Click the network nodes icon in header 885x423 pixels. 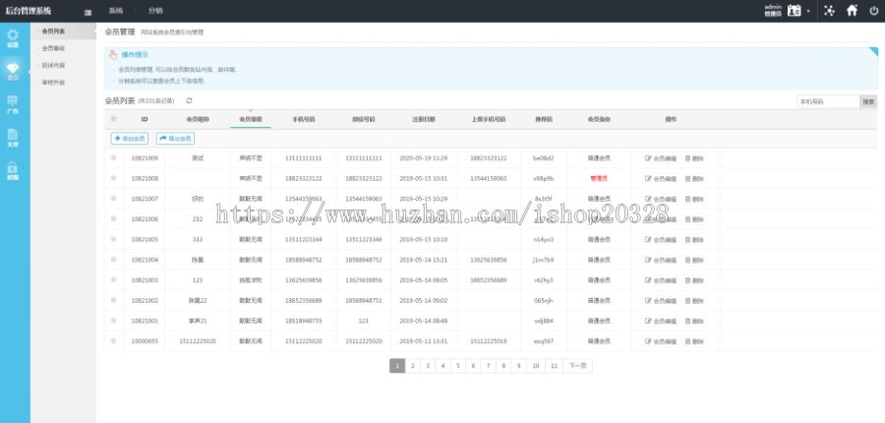(x=829, y=10)
